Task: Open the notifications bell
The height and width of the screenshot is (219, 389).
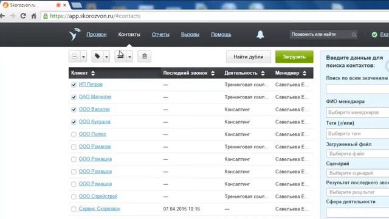Action: coord(260,35)
